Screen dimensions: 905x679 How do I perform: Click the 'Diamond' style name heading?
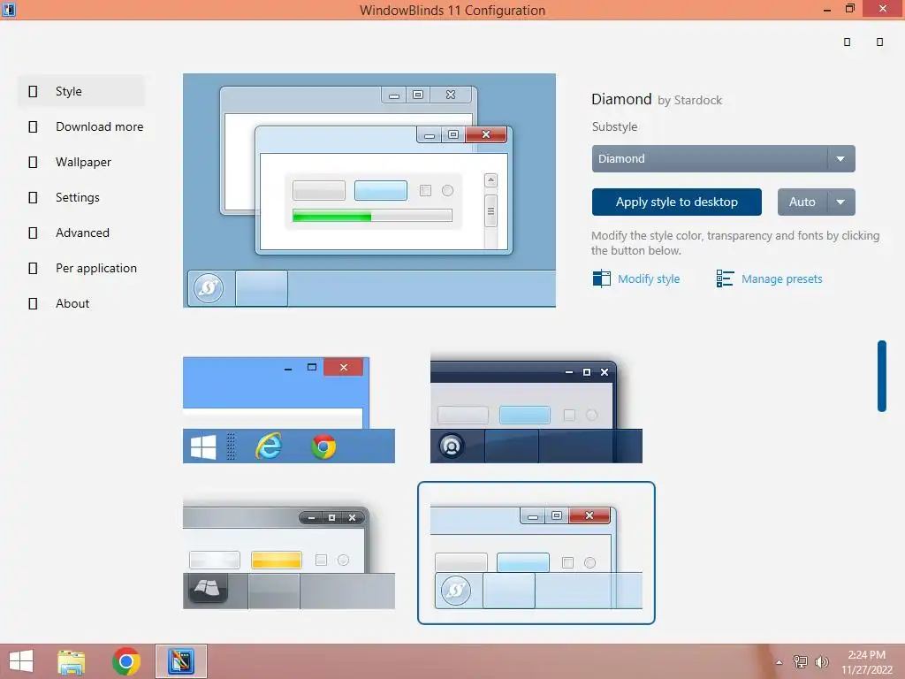coord(621,99)
